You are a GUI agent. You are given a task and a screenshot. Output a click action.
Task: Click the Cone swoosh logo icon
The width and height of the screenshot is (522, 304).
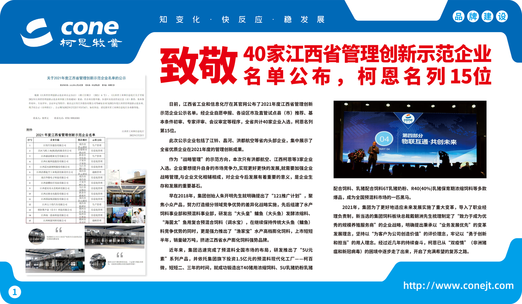pos(36,32)
